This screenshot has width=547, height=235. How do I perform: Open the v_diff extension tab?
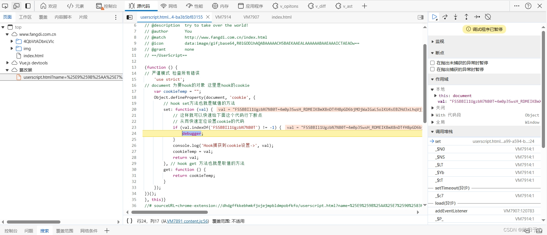coord(317,6)
